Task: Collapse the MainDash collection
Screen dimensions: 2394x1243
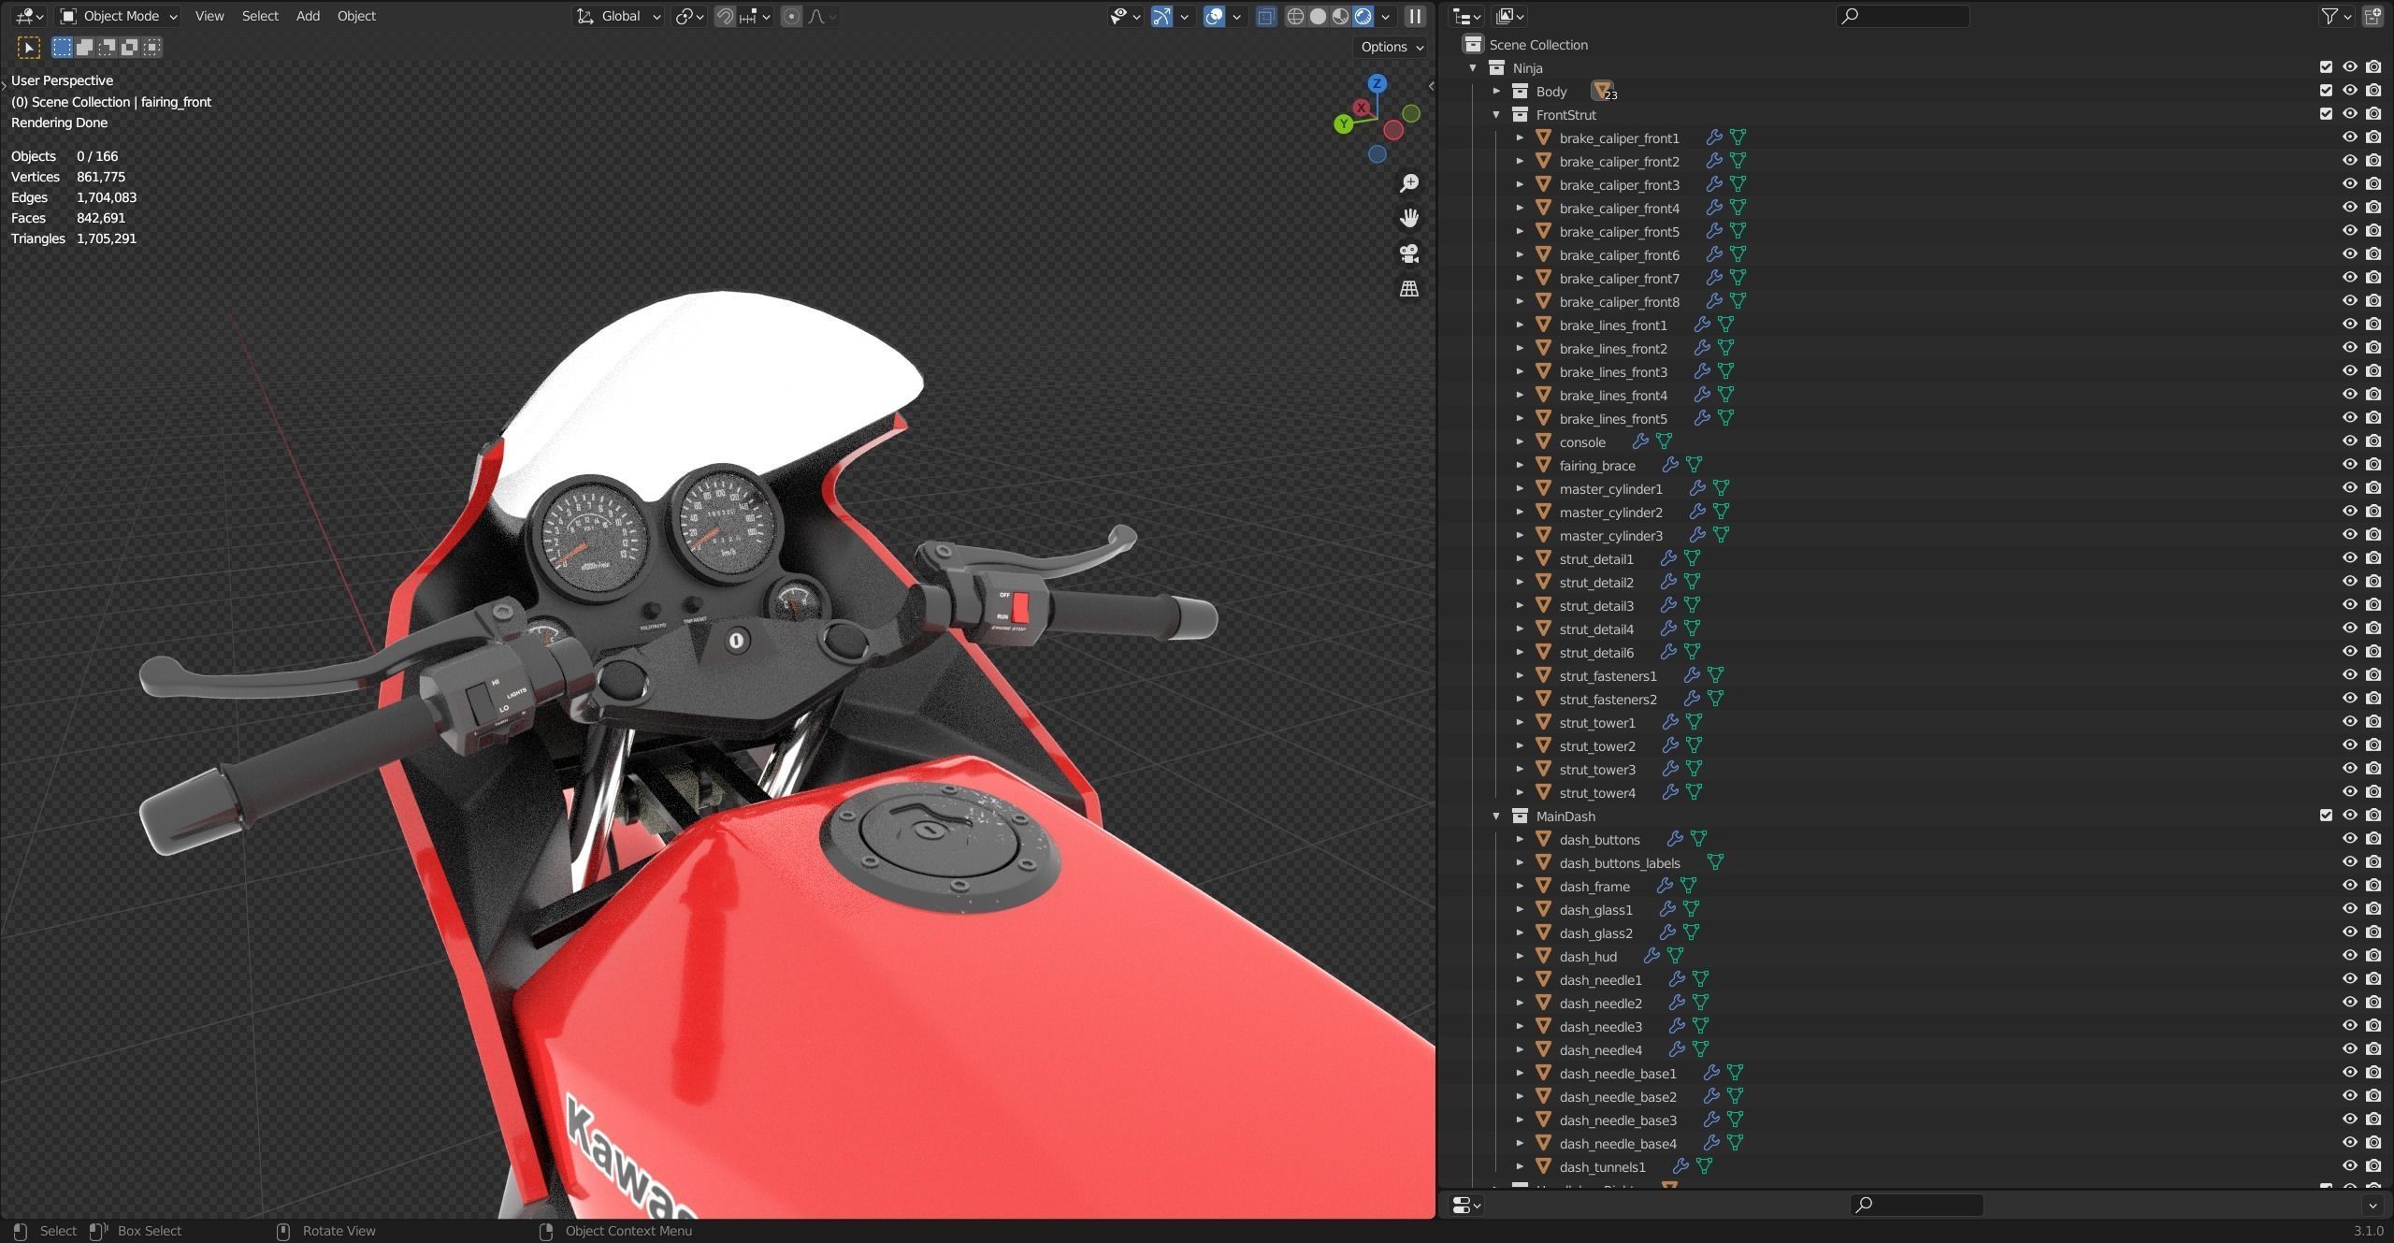Action: click(x=1496, y=817)
